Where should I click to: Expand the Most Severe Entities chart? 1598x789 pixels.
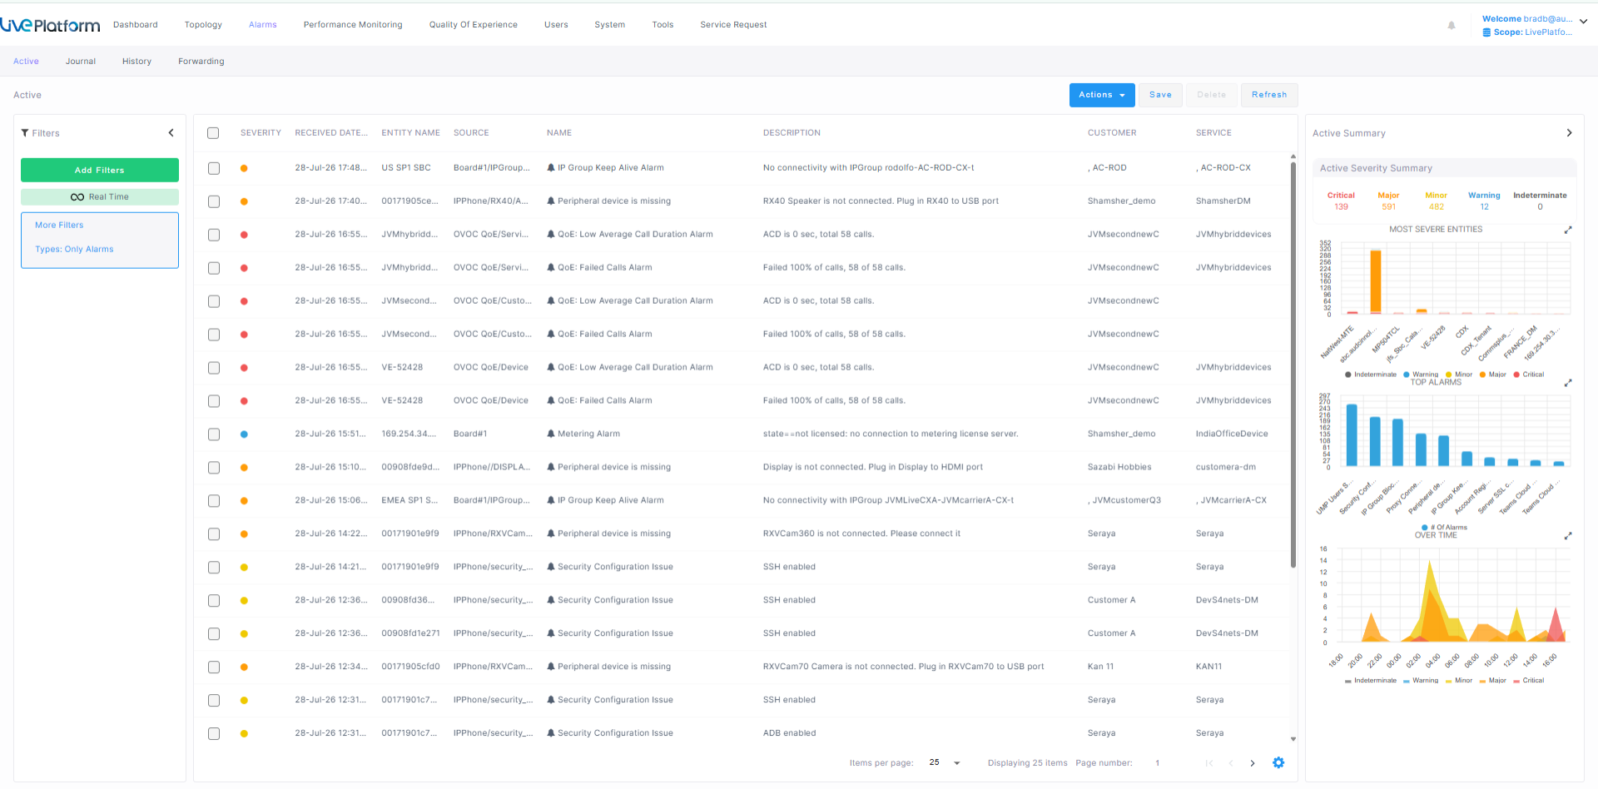[x=1568, y=230]
